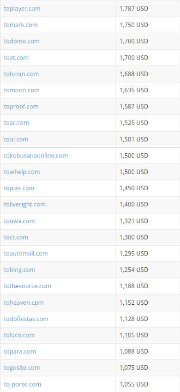Select the toat.com domain

tap(16, 58)
